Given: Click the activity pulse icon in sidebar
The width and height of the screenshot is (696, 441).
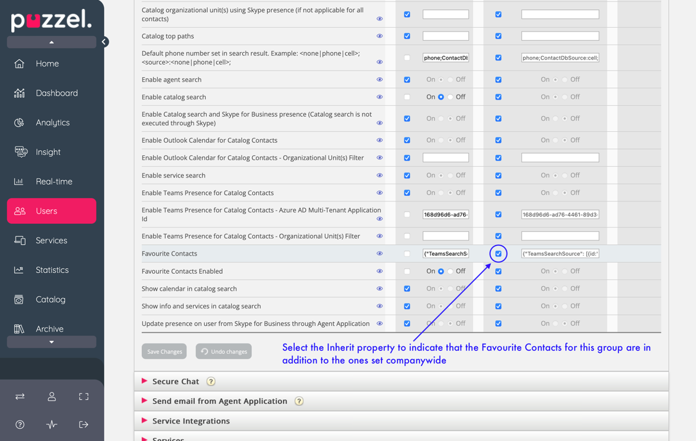Looking at the screenshot, I should [x=52, y=425].
